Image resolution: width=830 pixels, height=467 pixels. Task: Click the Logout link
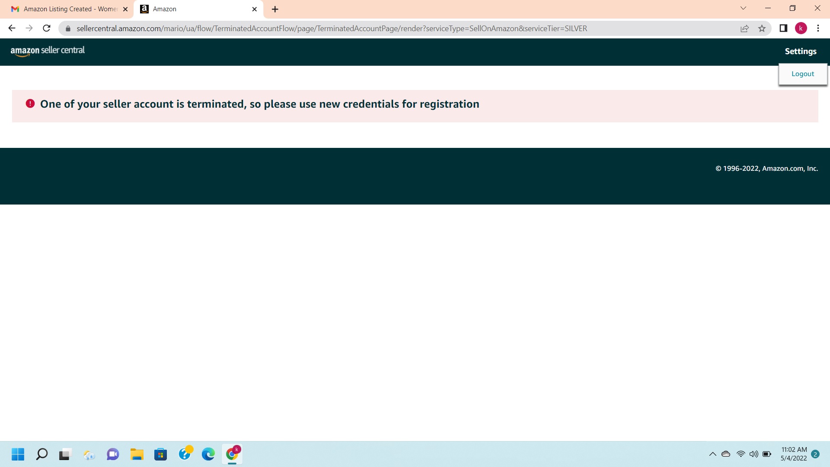(802, 74)
